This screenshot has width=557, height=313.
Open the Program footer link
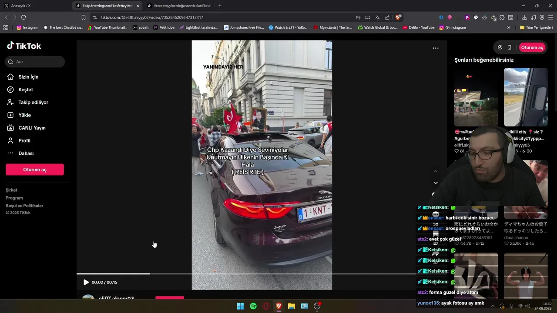point(14,198)
